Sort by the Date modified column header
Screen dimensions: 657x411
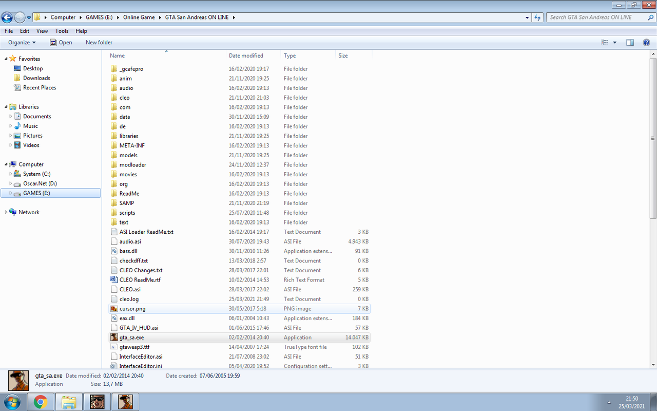(x=254, y=55)
